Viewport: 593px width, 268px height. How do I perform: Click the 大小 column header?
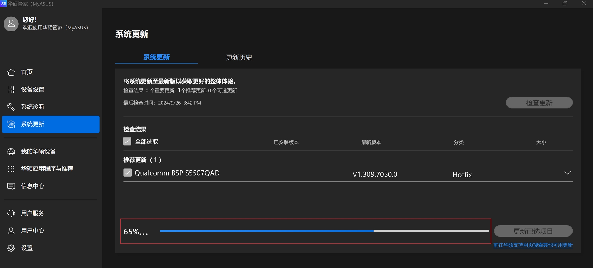(x=541, y=142)
